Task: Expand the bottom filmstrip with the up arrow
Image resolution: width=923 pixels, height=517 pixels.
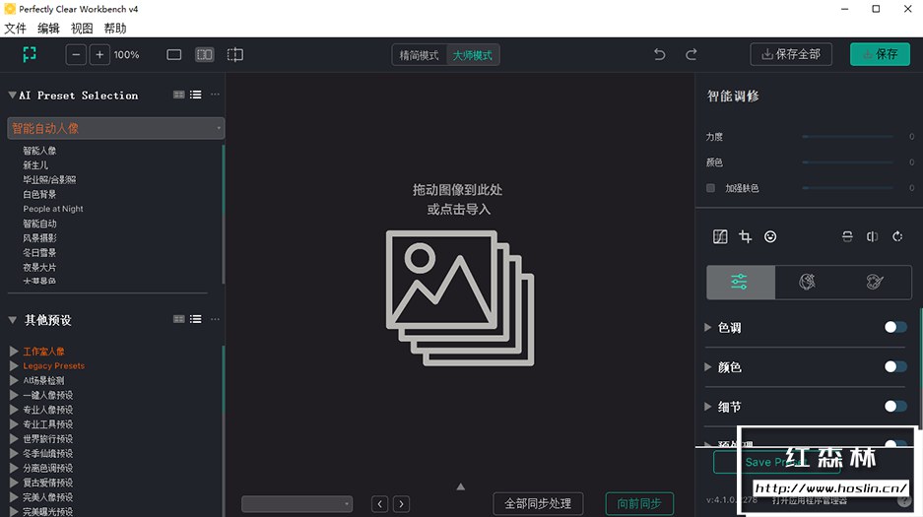Action: pyautogui.click(x=460, y=487)
